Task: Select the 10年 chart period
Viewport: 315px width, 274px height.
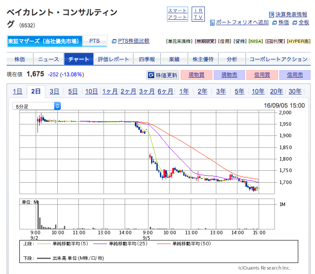Action: pyautogui.click(x=258, y=91)
